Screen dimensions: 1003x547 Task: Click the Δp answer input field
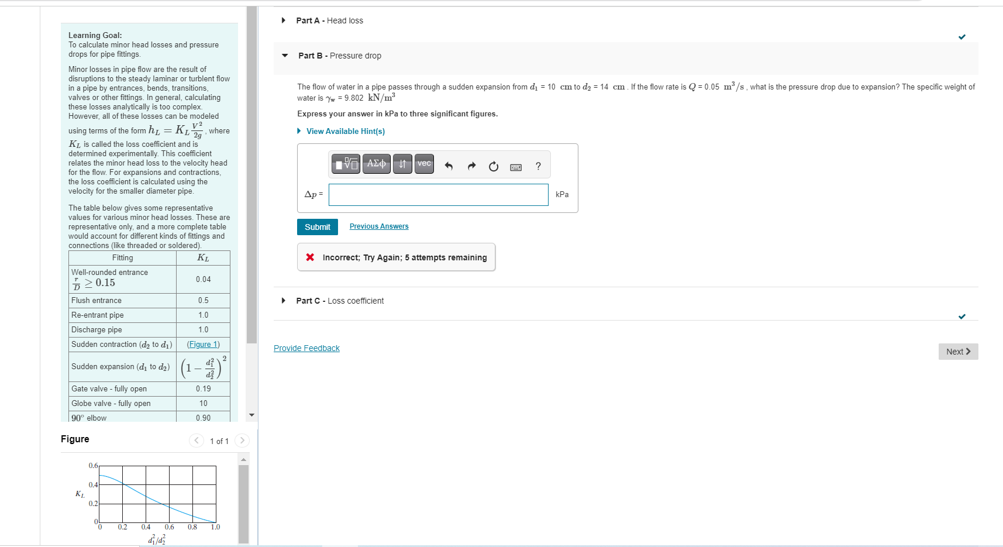[x=439, y=195]
